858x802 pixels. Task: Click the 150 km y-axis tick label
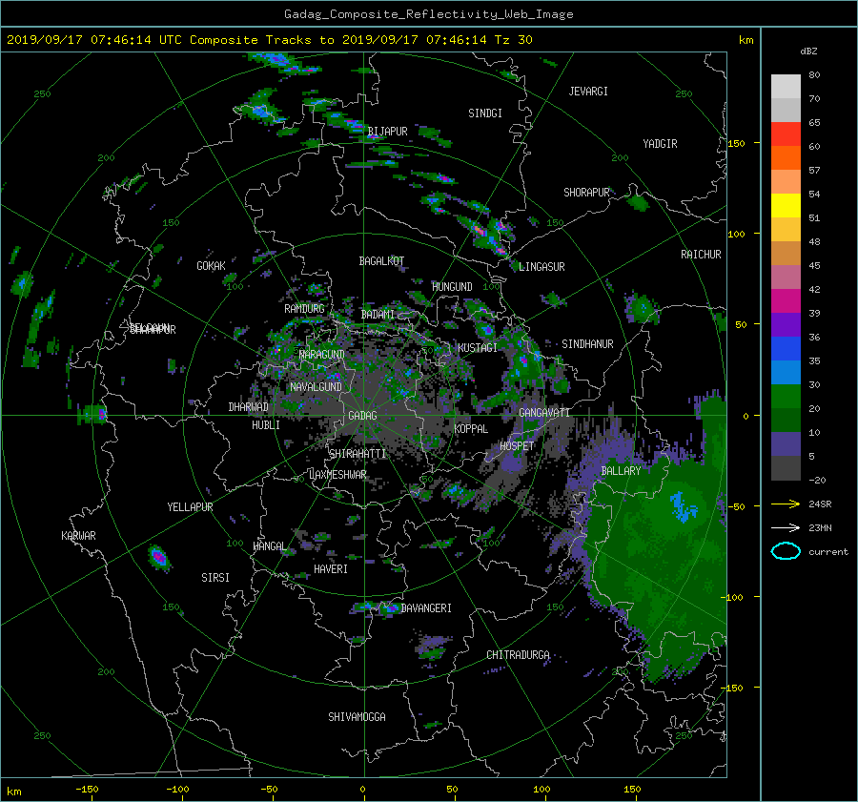click(x=736, y=143)
